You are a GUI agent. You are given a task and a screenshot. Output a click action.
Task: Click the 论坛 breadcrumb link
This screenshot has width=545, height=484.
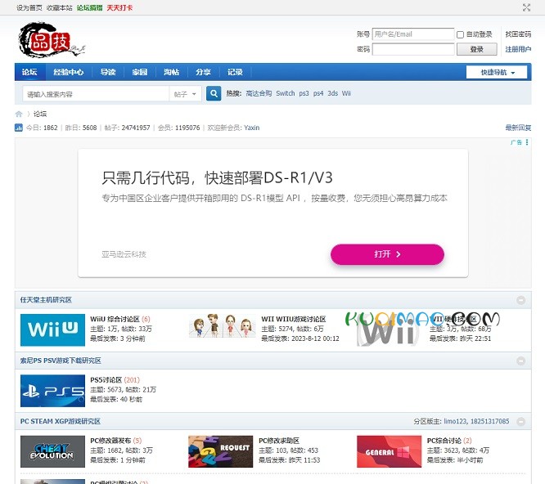[40, 114]
